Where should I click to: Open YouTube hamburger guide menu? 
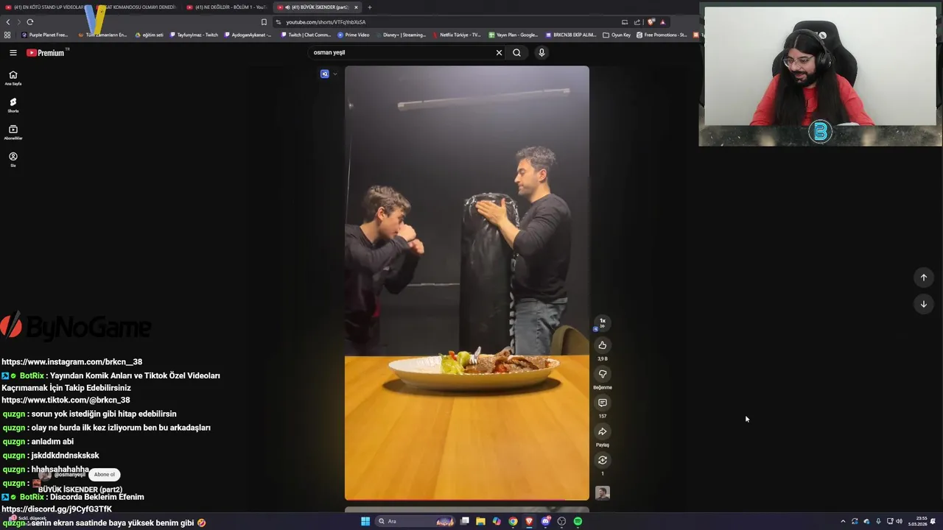point(13,52)
